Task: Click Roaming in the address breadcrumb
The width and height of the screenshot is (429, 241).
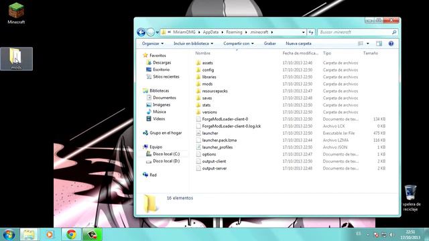Action: [x=234, y=32]
